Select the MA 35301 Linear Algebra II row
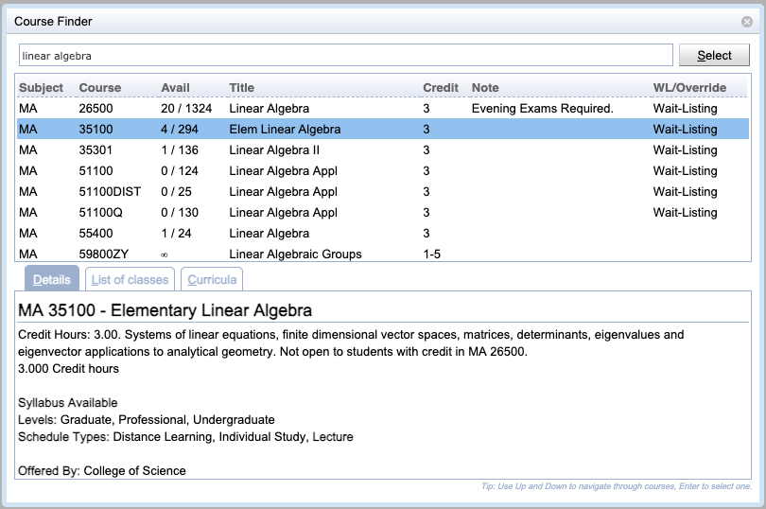The height and width of the screenshot is (509, 766). point(382,149)
